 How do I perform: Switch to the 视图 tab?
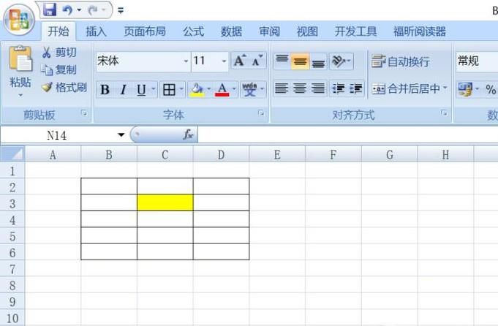pyautogui.click(x=307, y=31)
